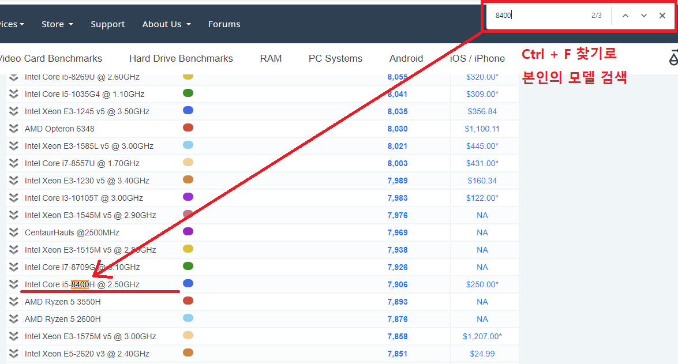Viewport: 678px width, 364px height.
Task: Open AMD Ryzen 5 3550H link
Action: (63, 302)
